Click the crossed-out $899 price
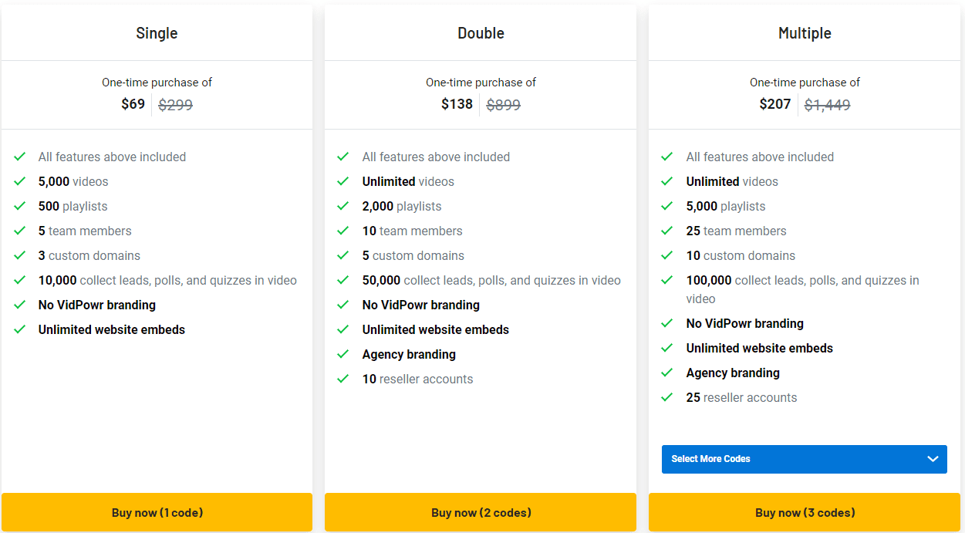 pyautogui.click(x=503, y=104)
